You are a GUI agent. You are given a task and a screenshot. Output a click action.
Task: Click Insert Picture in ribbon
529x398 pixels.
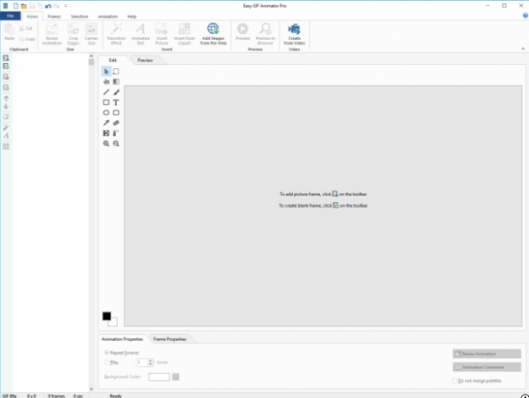click(162, 34)
